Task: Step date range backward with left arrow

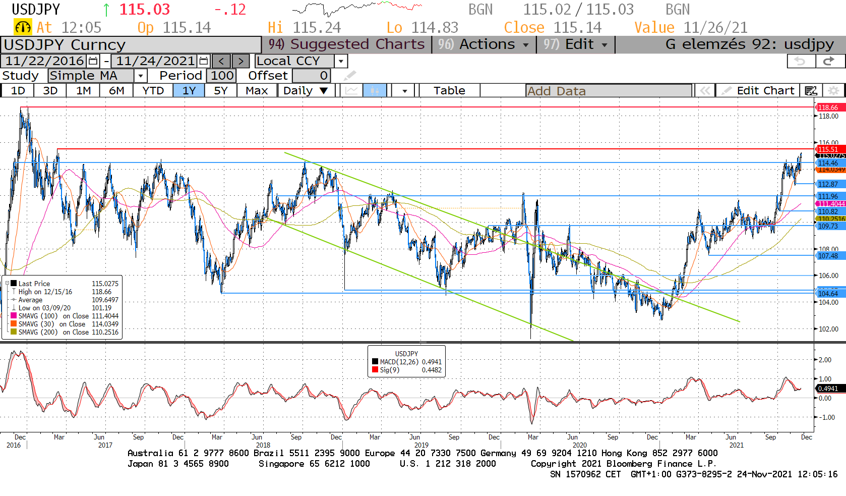Action: [x=221, y=61]
